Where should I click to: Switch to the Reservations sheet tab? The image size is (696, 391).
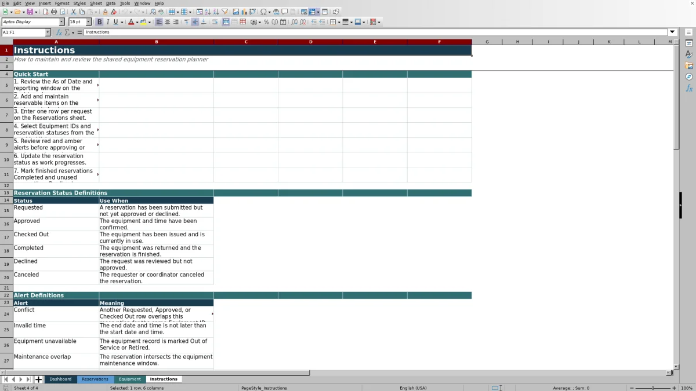click(95, 379)
